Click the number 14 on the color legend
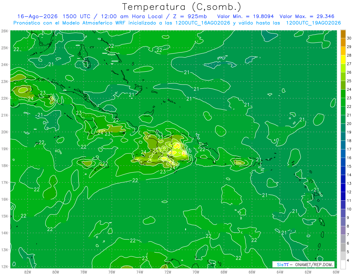Image resolution: width=357 pixels, height=276 pixels. click(349, 175)
